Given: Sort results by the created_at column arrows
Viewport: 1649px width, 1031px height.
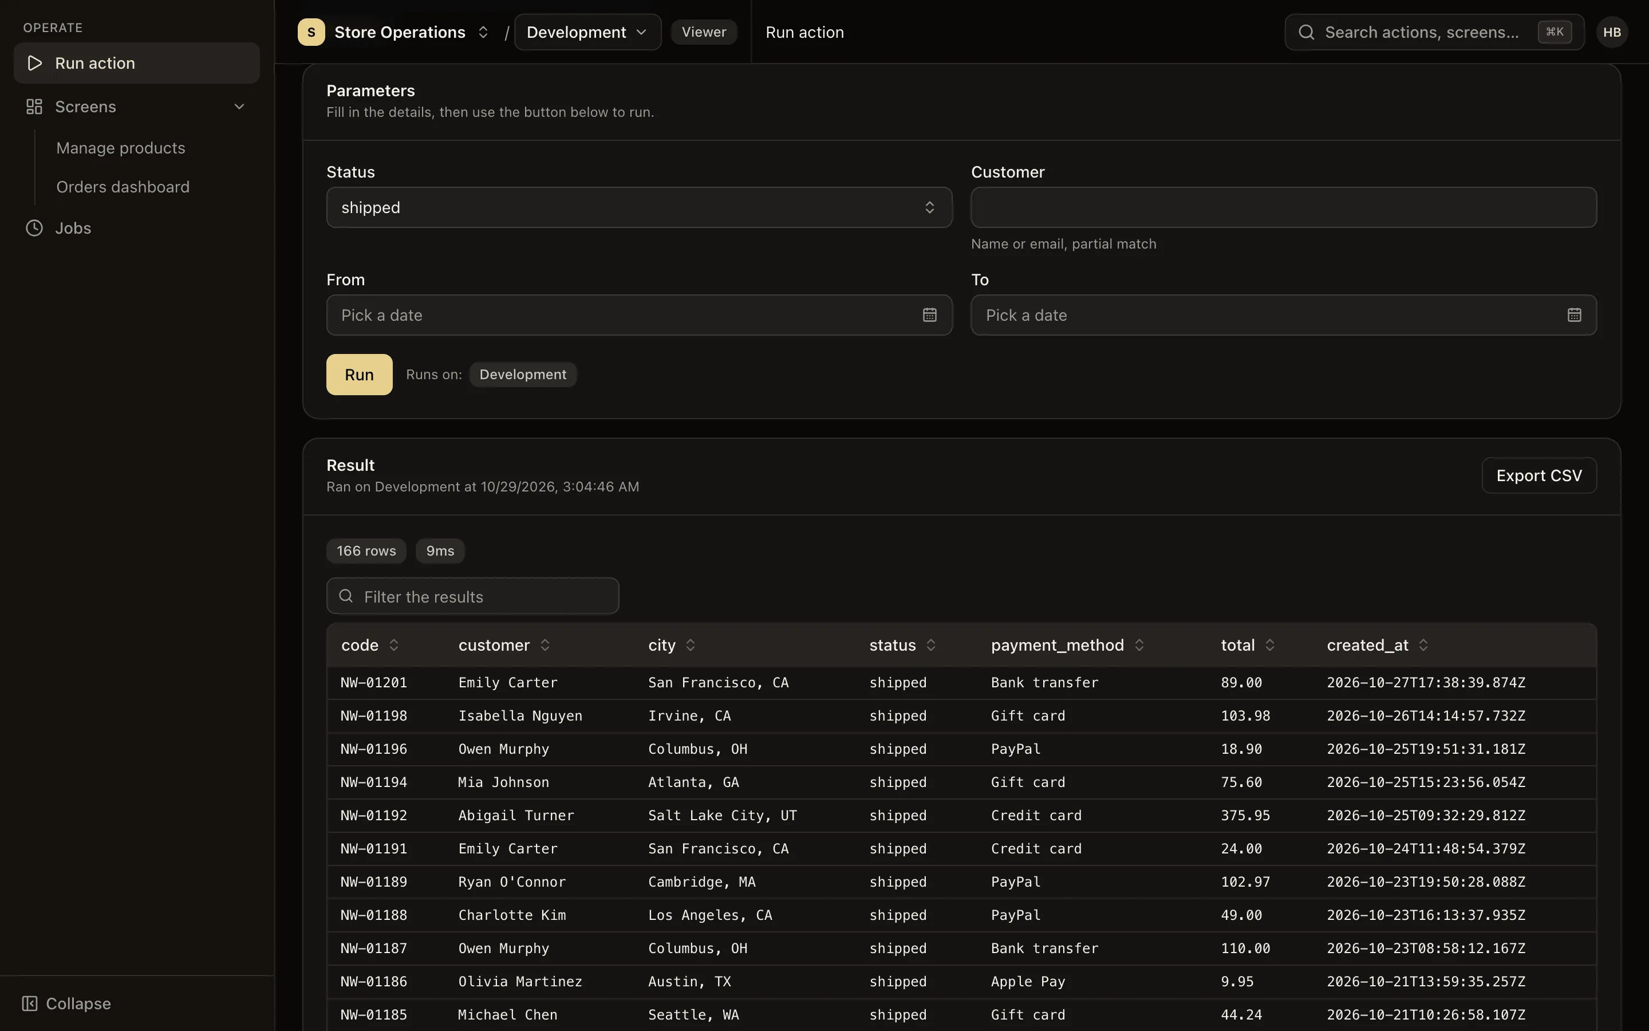Looking at the screenshot, I should (1423, 645).
